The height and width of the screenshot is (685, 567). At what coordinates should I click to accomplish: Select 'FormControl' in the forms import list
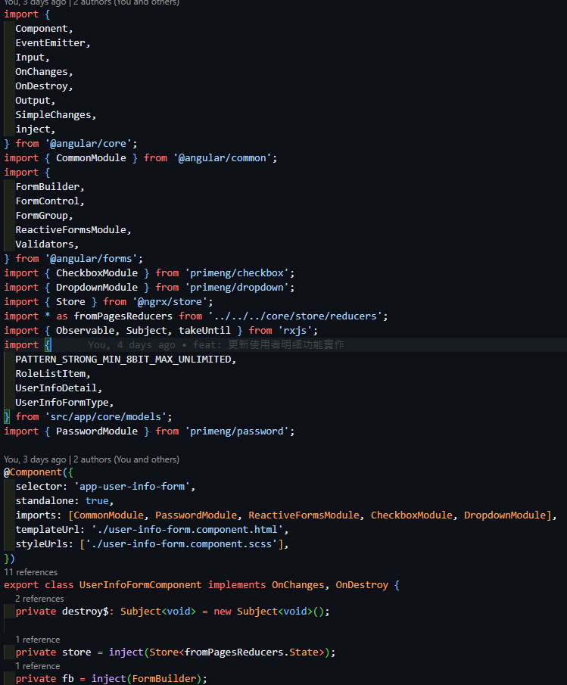point(47,201)
